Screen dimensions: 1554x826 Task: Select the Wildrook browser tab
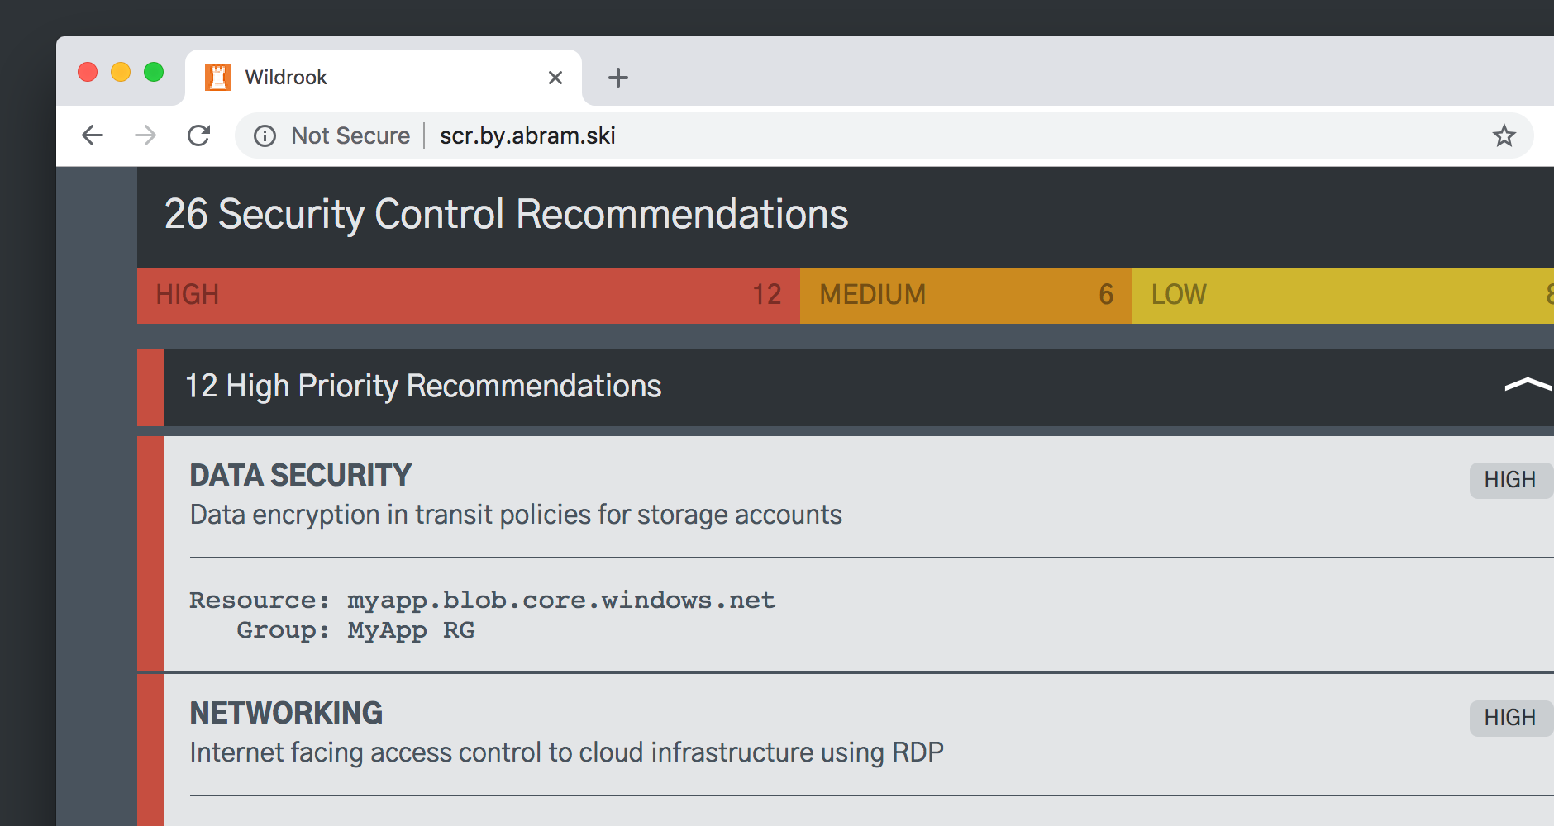tap(384, 78)
